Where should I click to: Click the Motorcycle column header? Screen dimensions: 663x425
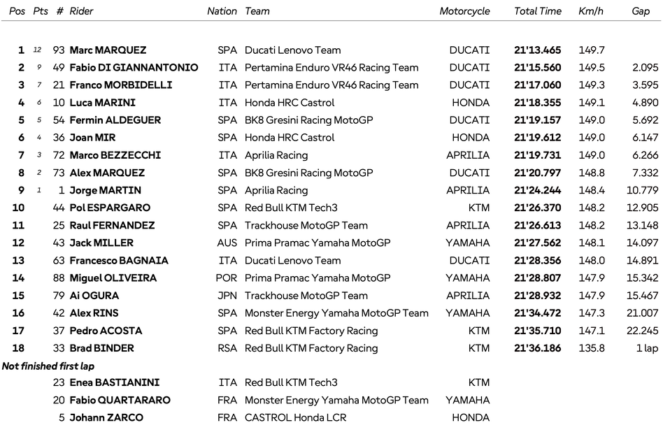(464, 11)
